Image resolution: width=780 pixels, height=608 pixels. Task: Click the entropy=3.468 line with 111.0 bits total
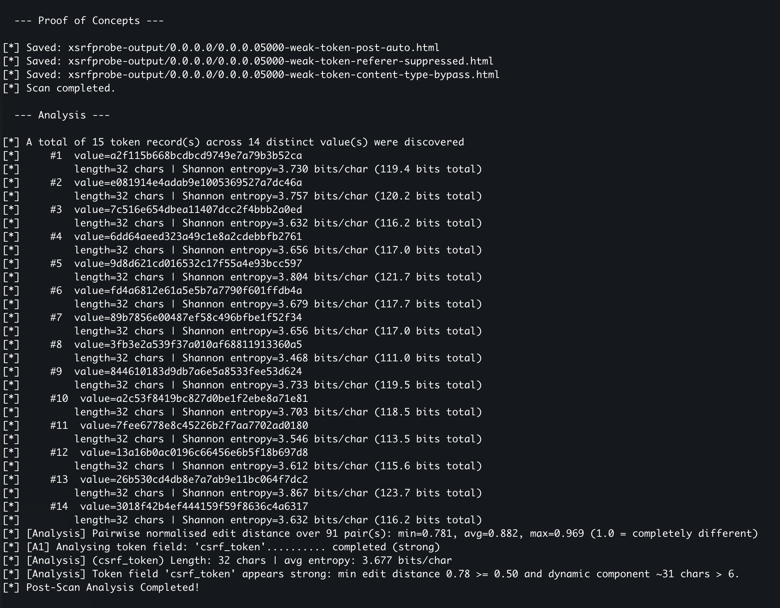click(x=278, y=358)
